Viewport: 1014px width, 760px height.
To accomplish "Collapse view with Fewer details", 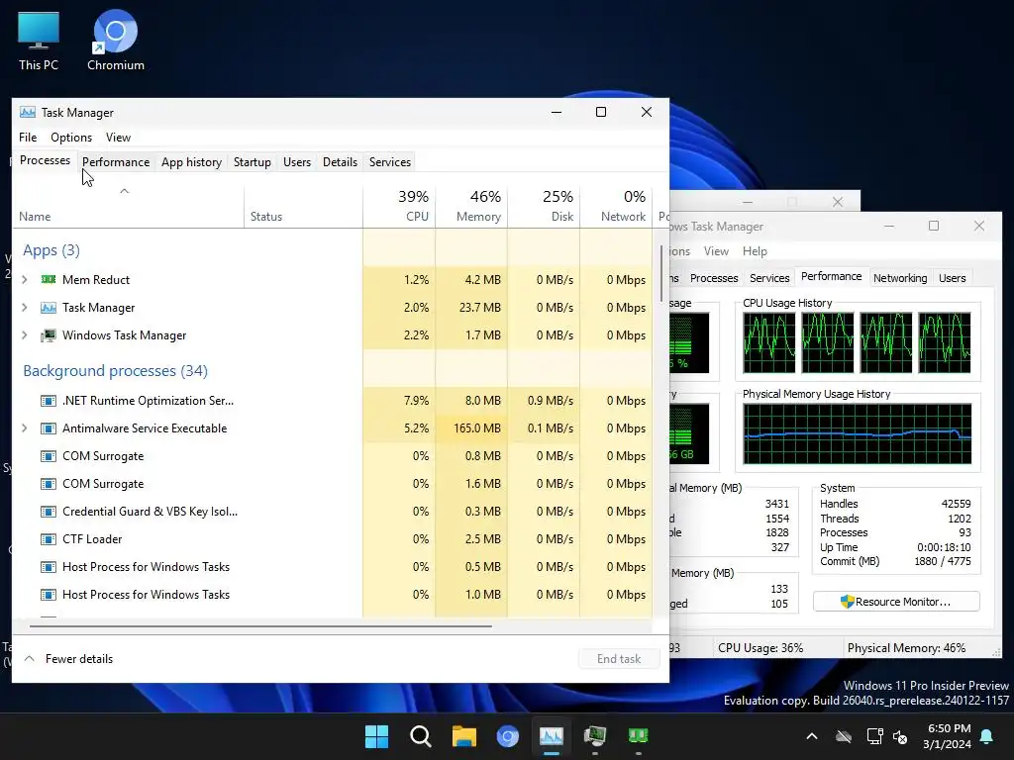I will click(68, 658).
